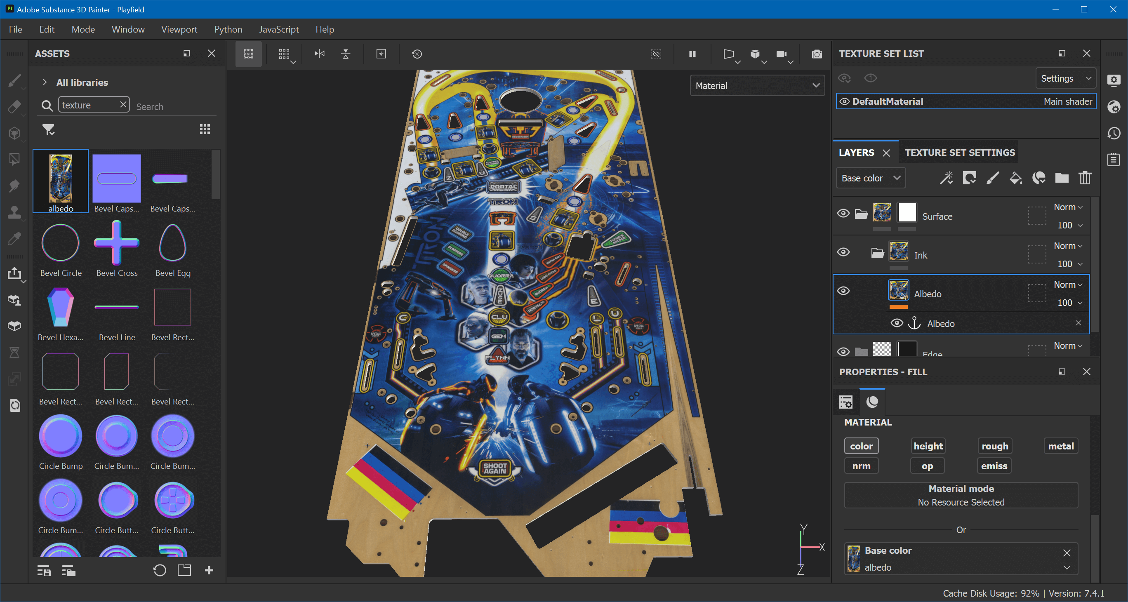1128x602 pixels.
Task: Pause the viewport rendering
Action: [x=692, y=54]
